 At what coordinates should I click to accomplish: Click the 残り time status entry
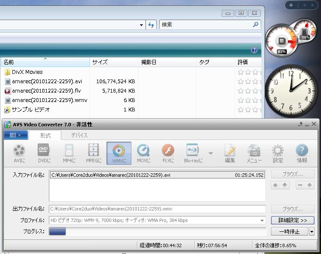pos(212,245)
